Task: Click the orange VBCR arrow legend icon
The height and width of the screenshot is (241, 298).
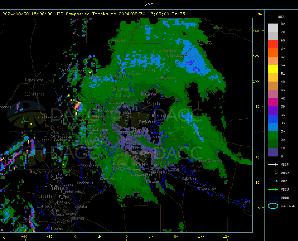Action: tap(273, 173)
